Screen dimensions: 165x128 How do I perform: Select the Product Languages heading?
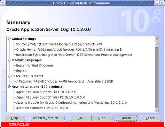[26, 60]
